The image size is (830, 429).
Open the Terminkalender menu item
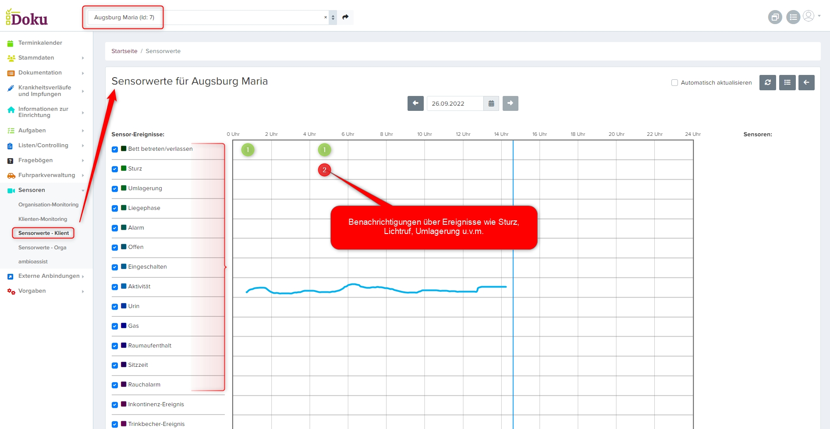(x=40, y=43)
